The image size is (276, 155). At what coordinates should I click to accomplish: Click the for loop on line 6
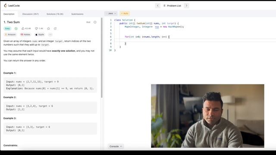tap(147, 37)
